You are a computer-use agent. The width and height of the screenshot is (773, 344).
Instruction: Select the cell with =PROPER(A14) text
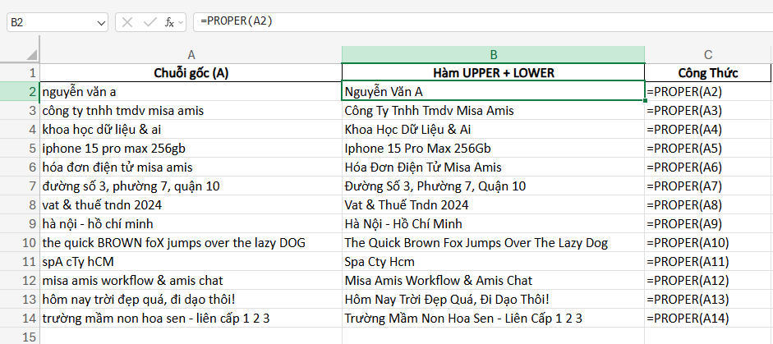coord(708,318)
